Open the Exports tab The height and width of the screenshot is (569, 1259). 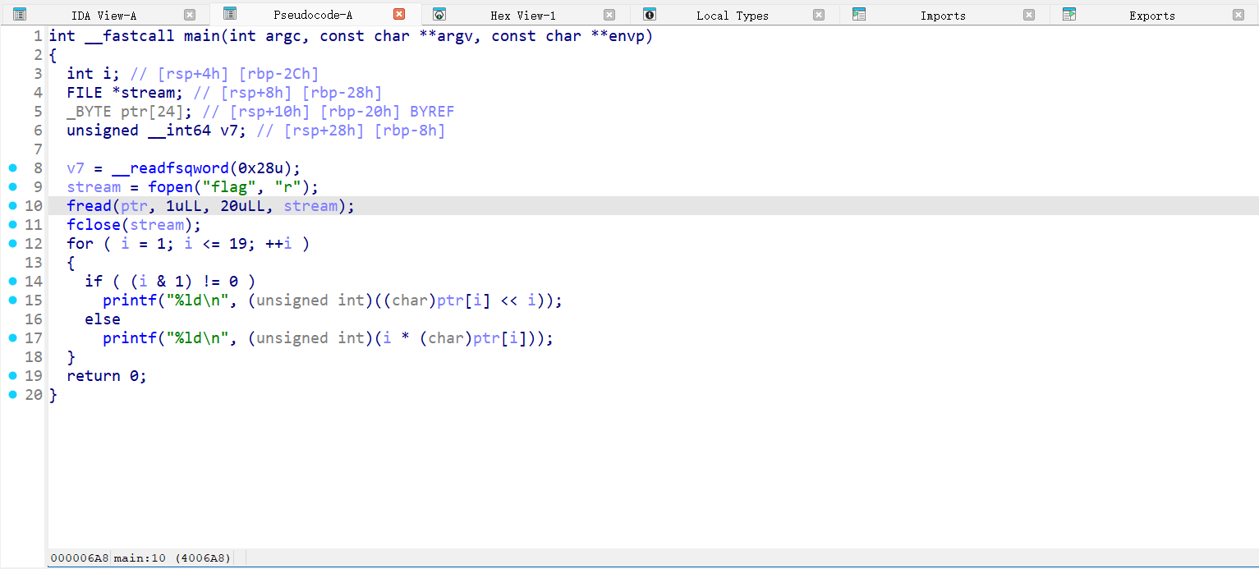click(x=1151, y=16)
